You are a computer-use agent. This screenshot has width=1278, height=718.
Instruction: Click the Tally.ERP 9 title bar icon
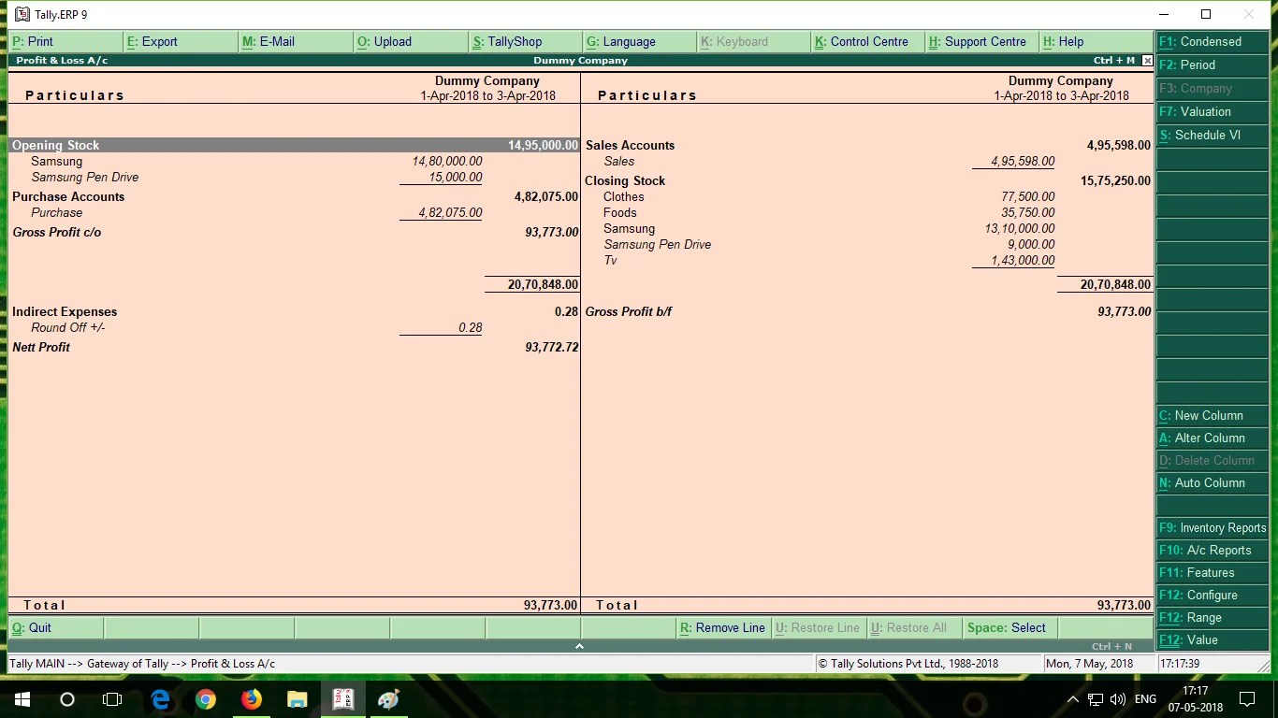(x=22, y=14)
